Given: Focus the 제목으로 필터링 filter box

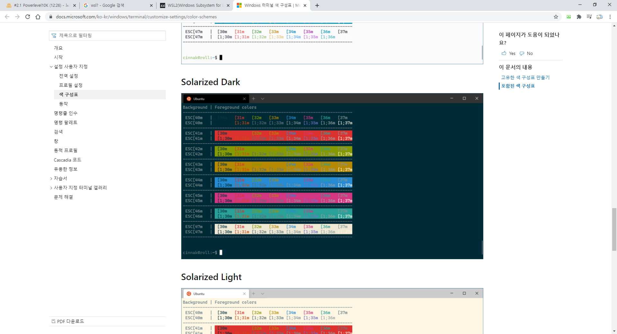Looking at the screenshot, I should pos(107,36).
